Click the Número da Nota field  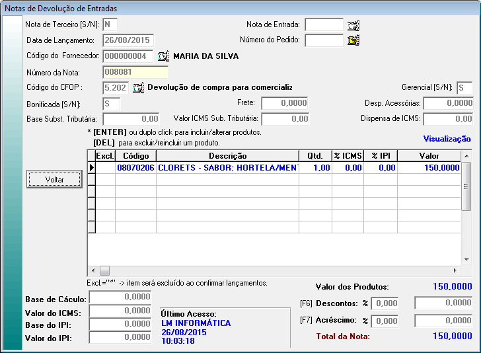[135, 72]
